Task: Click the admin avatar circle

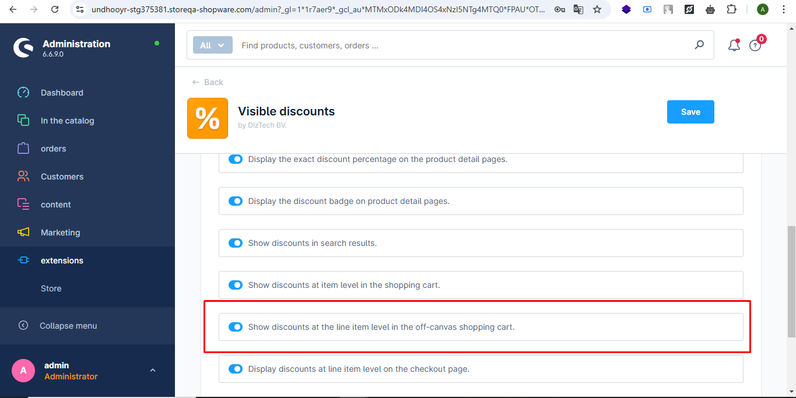Action: (23, 371)
